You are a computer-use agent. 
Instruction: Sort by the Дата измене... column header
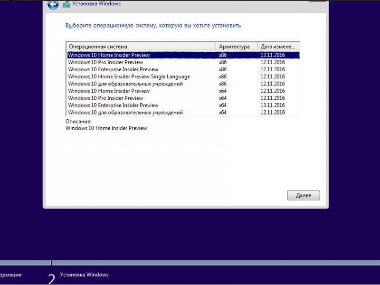[278, 46]
